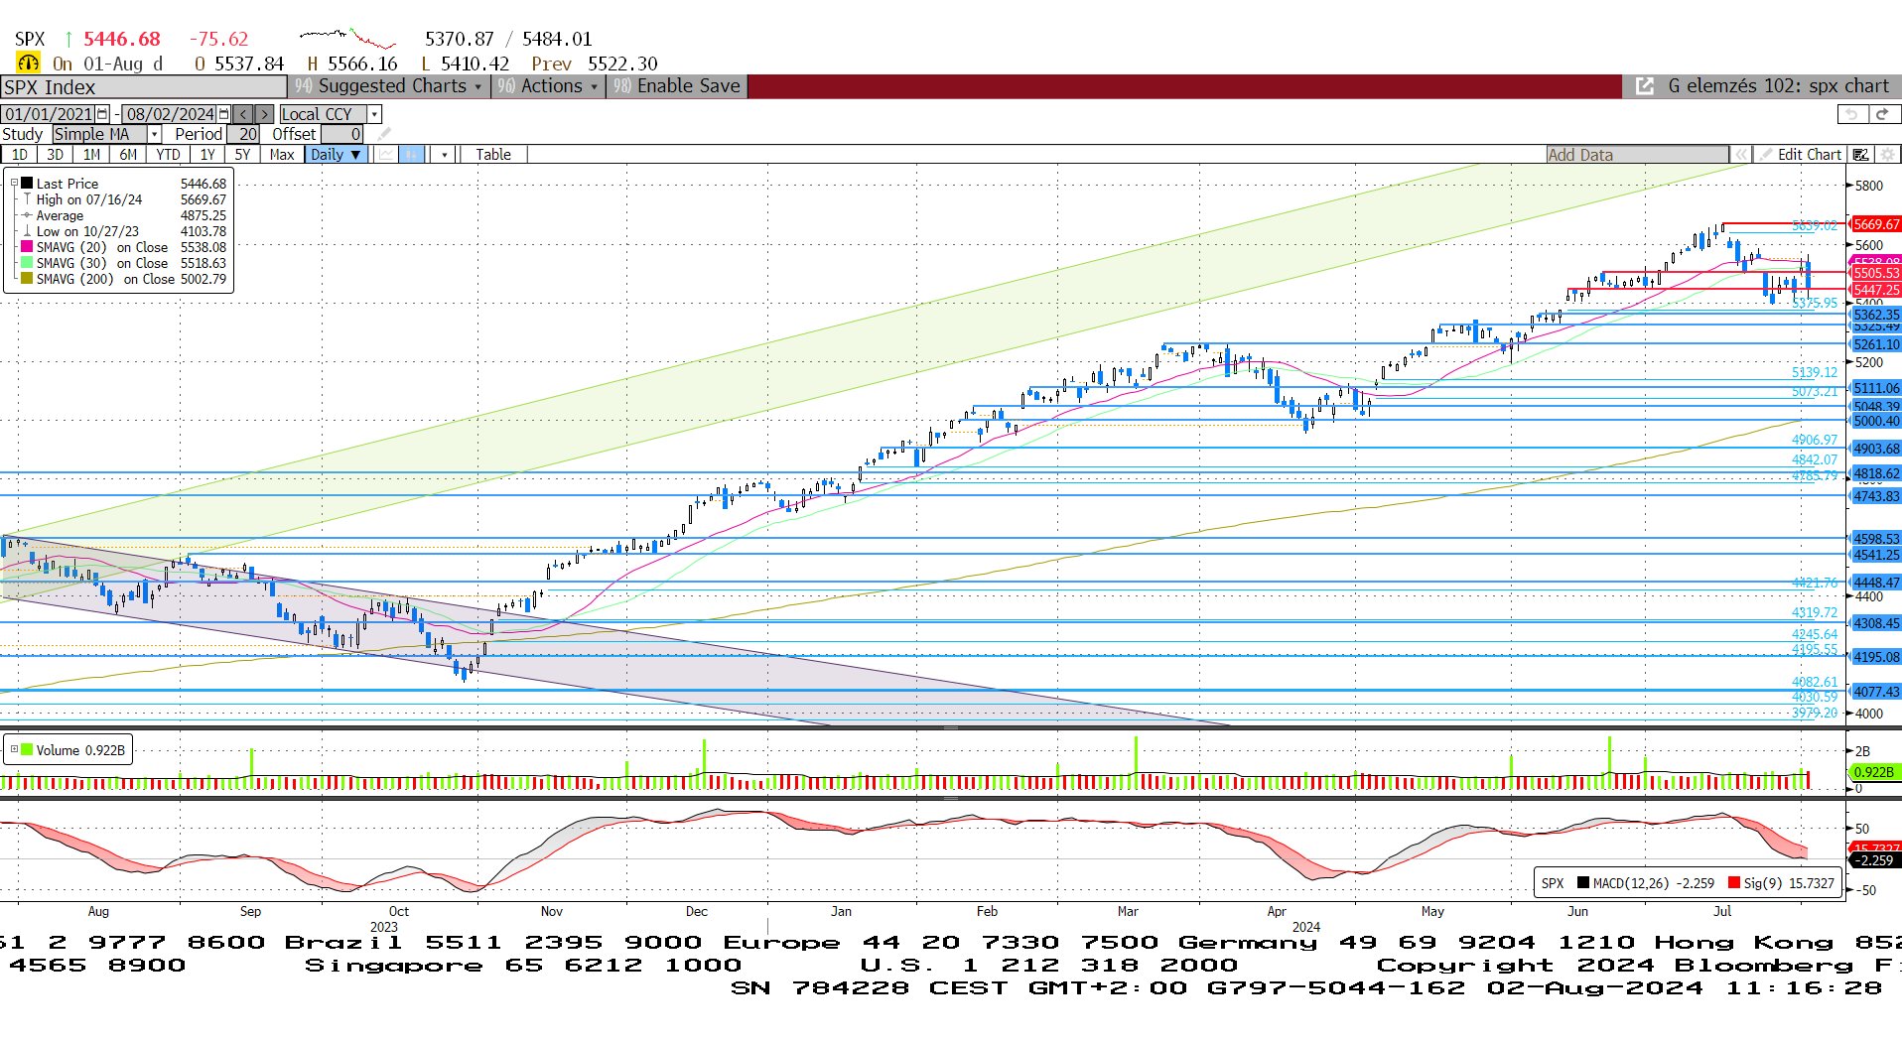This screenshot has height=1043, width=1902.
Task: Click the 5261.10 blue price axis label
Action: [1876, 344]
